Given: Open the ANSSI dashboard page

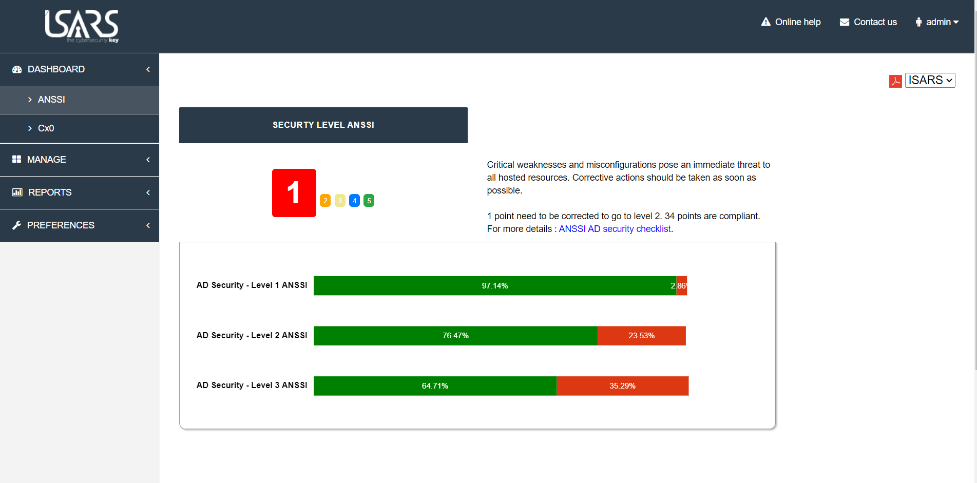Looking at the screenshot, I should (x=80, y=100).
